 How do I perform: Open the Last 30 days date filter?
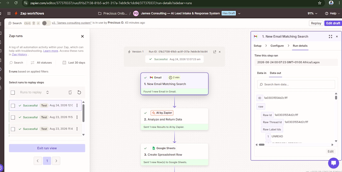pyautogui.click(x=74, y=63)
